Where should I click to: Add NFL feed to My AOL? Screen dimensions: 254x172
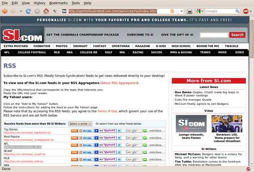pos(86,145)
